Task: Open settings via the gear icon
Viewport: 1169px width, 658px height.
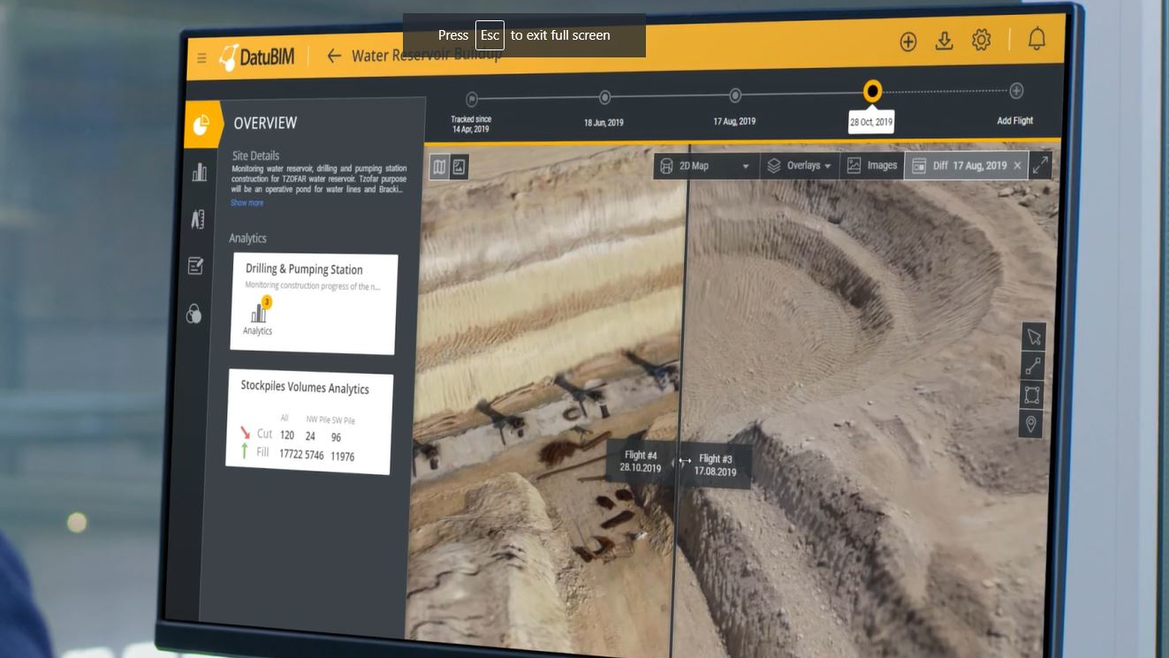Action: 981,40
